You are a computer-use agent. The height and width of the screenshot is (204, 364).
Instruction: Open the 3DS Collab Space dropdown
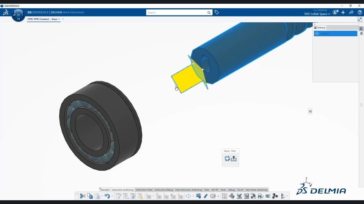317,14
